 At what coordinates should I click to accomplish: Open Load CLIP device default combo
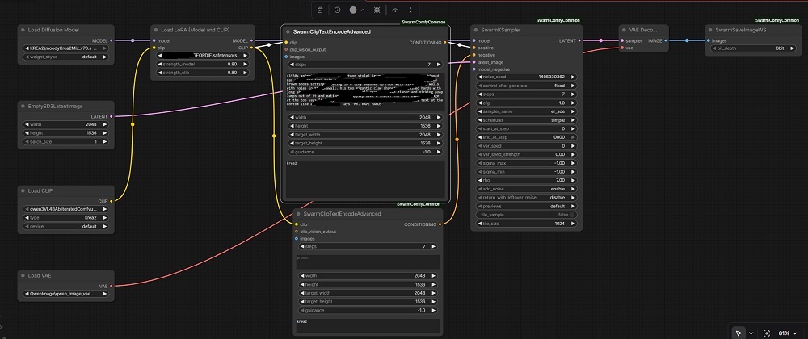[x=66, y=226]
